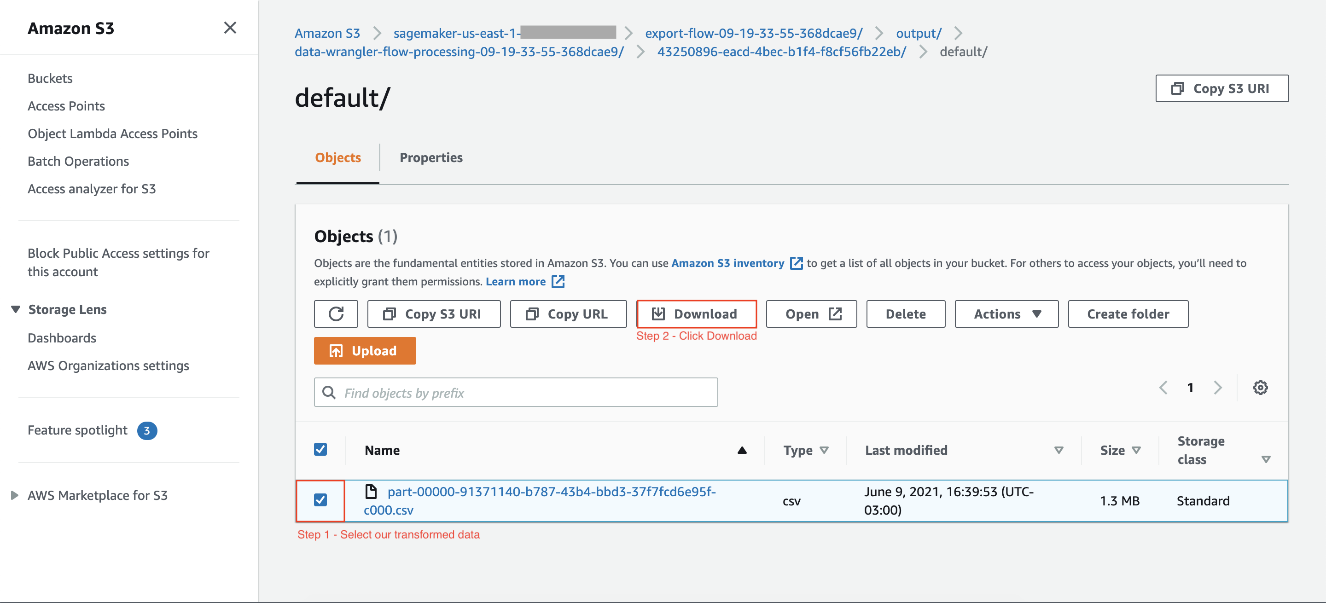
Task: Open Block Public Access settings
Action: 118,262
